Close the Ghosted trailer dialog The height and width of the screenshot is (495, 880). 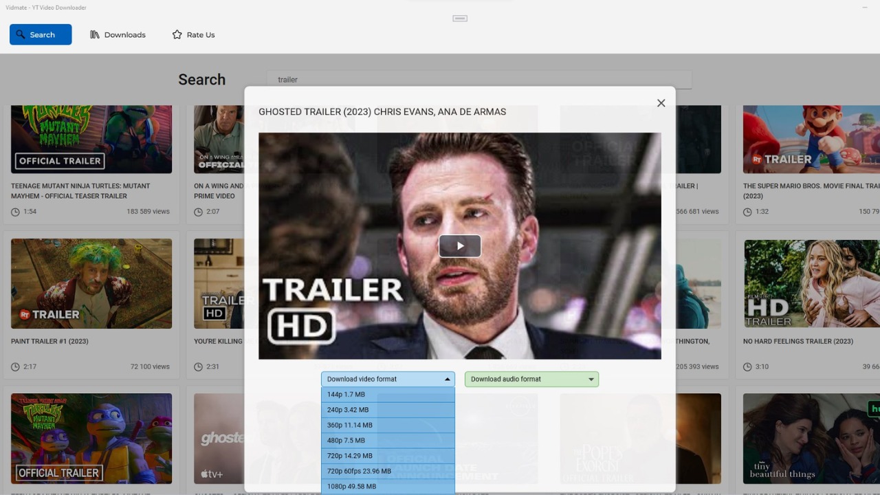point(661,103)
